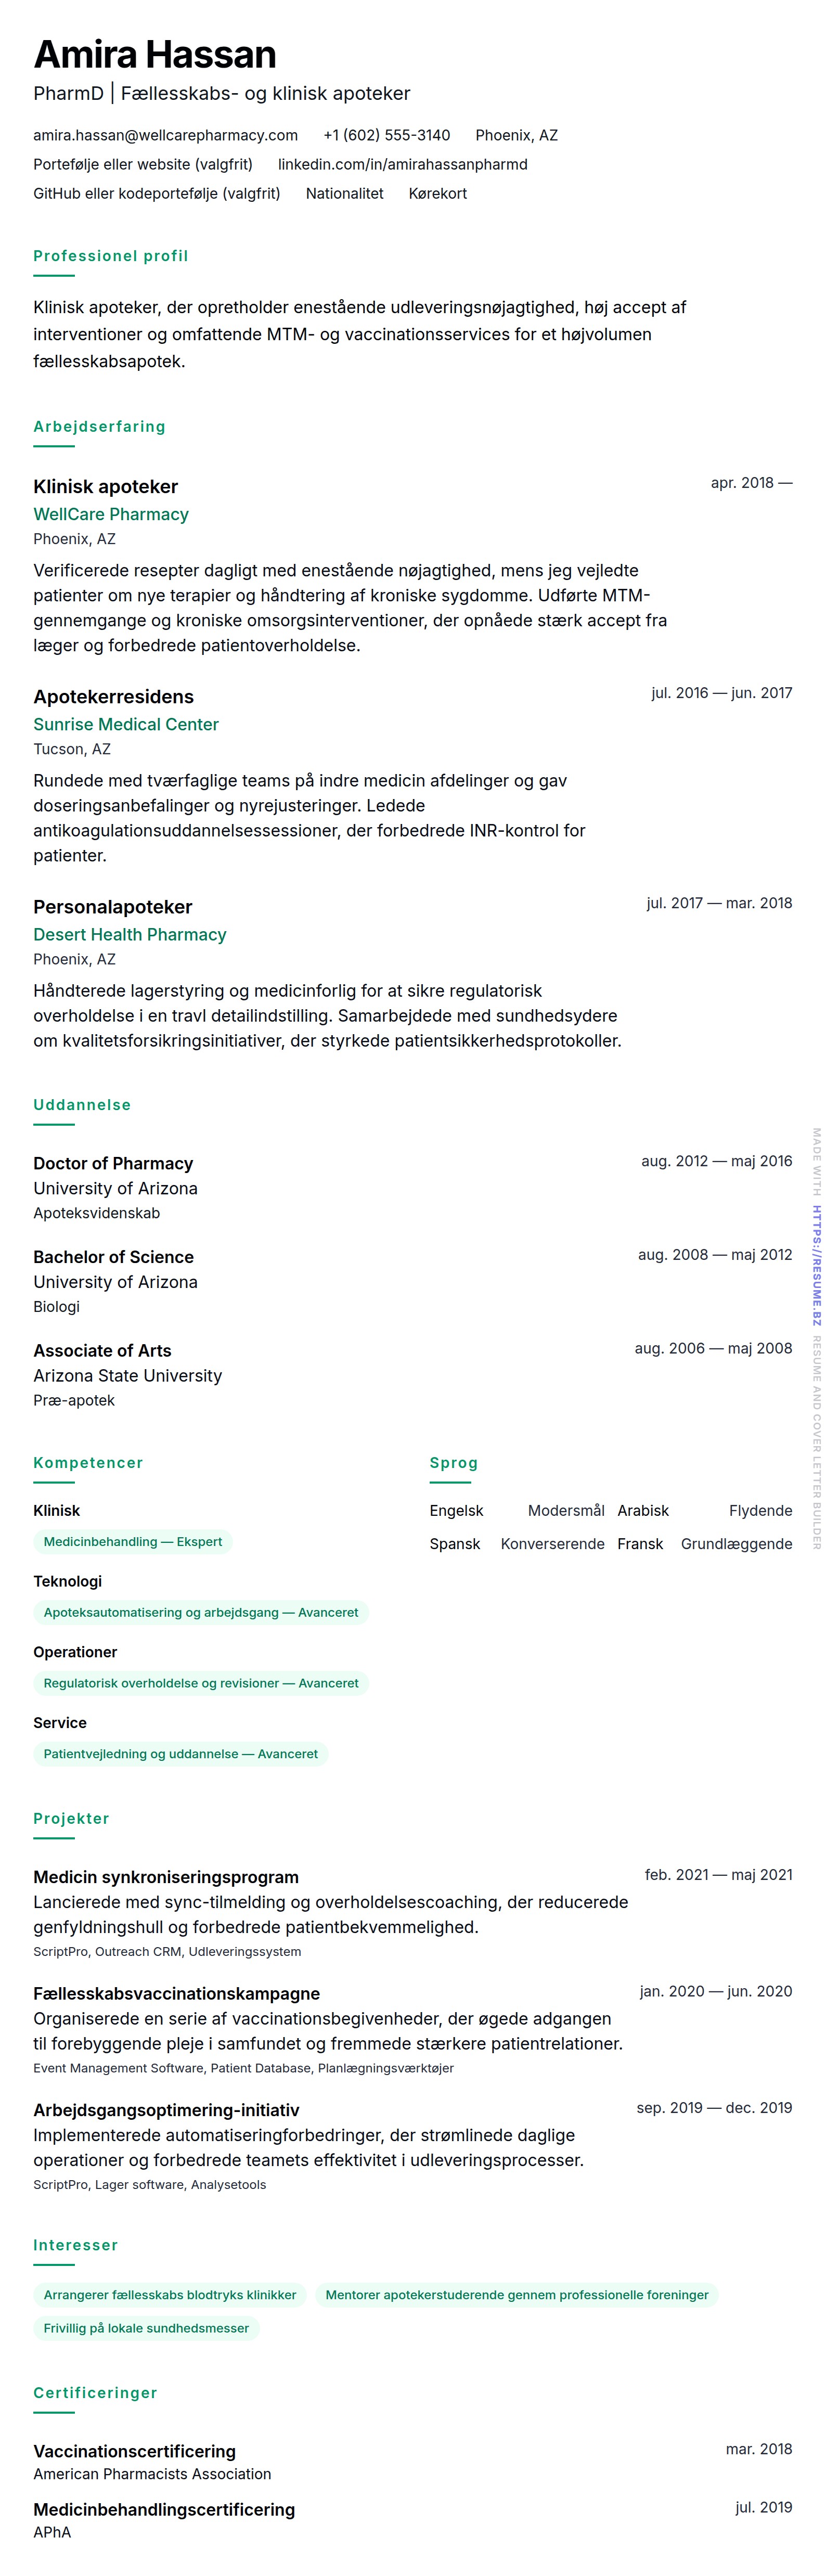Screen dimensions: 826x2576
Task: Click the Arbejdserfaring section heading
Action: coord(100,426)
